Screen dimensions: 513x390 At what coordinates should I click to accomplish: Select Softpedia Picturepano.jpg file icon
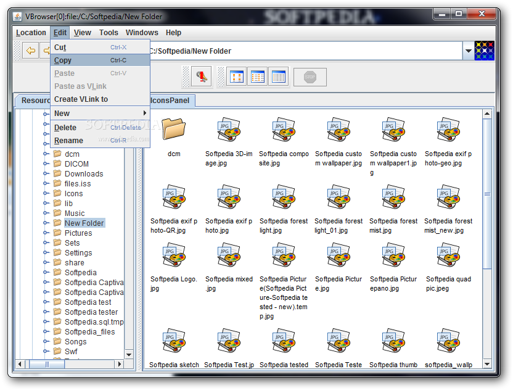click(x=393, y=254)
